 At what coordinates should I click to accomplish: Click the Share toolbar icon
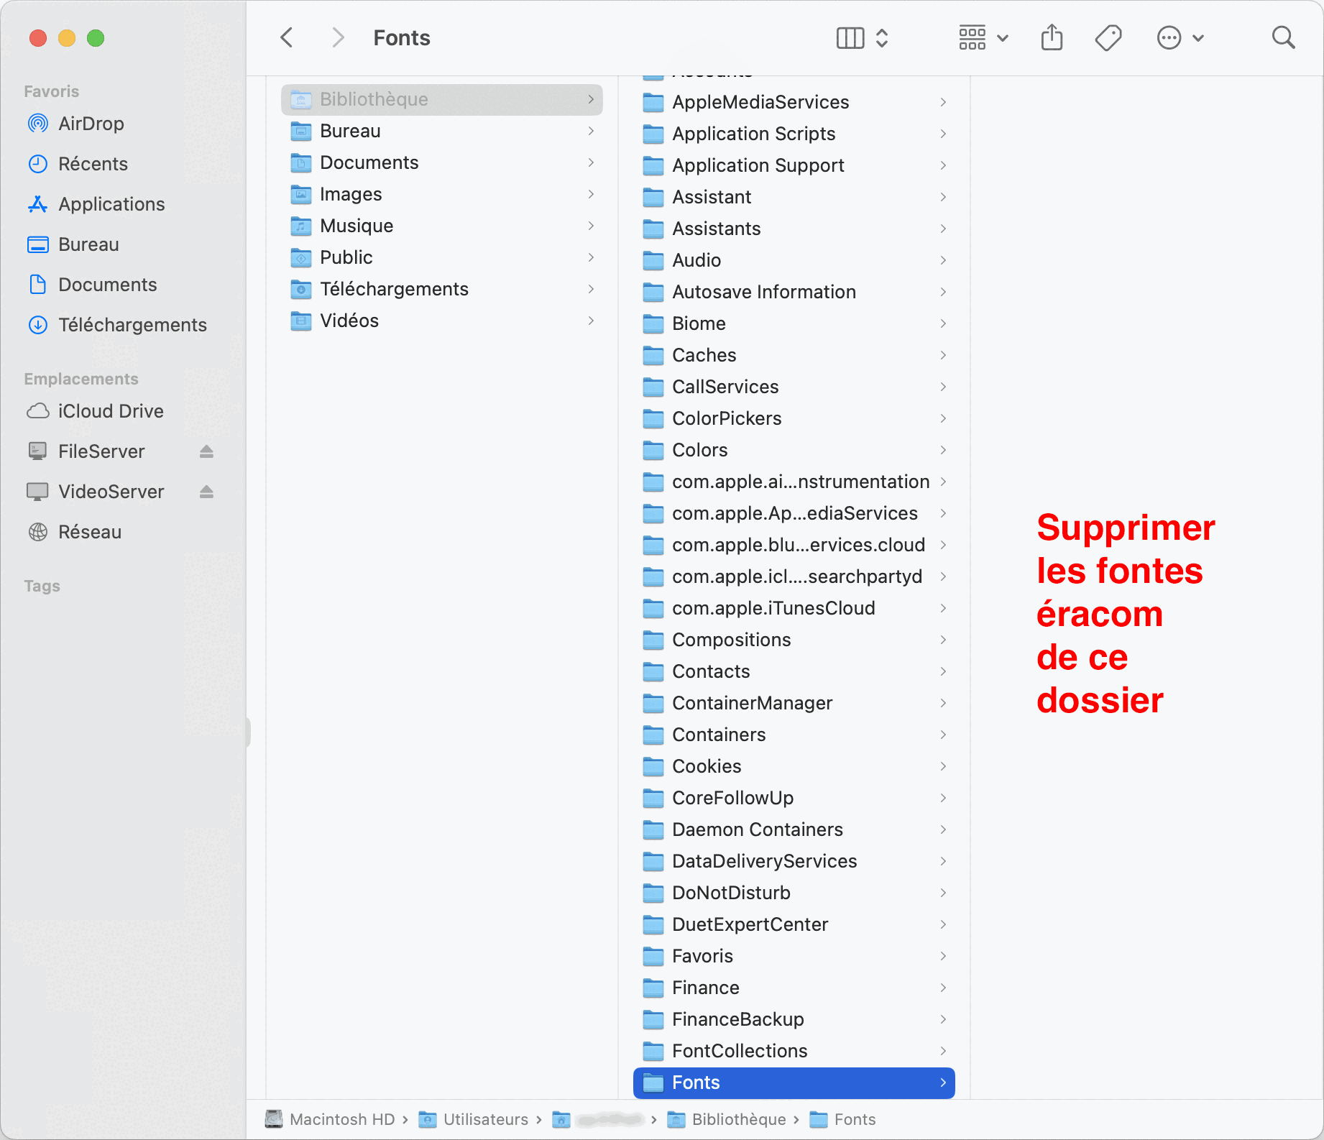[1052, 37]
